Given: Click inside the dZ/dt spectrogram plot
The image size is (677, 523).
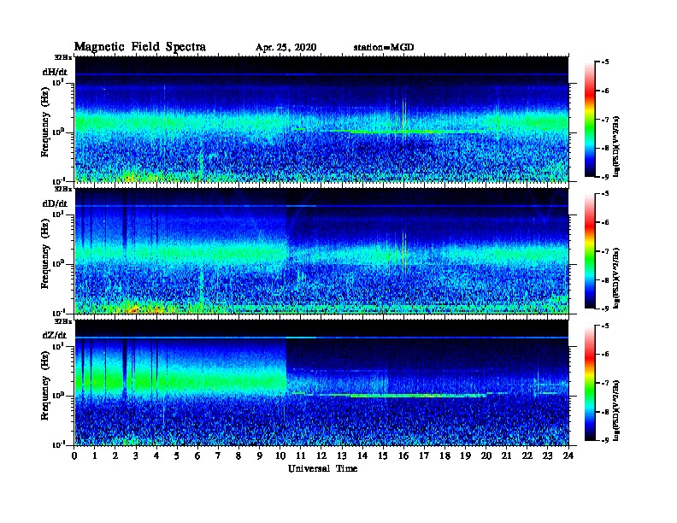Looking at the screenshot, I should pyautogui.click(x=321, y=383).
